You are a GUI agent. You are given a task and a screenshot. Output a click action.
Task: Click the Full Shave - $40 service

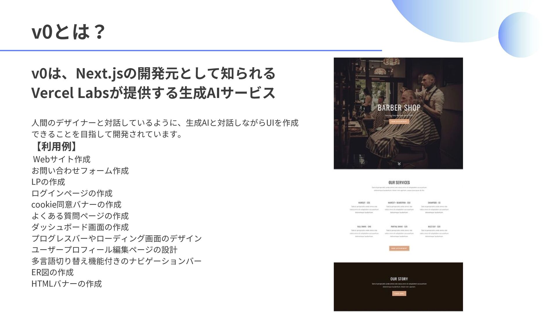point(364,227)
